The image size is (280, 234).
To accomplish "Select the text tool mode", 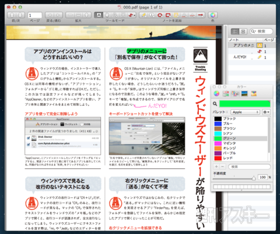I will [x=99, y=15].
